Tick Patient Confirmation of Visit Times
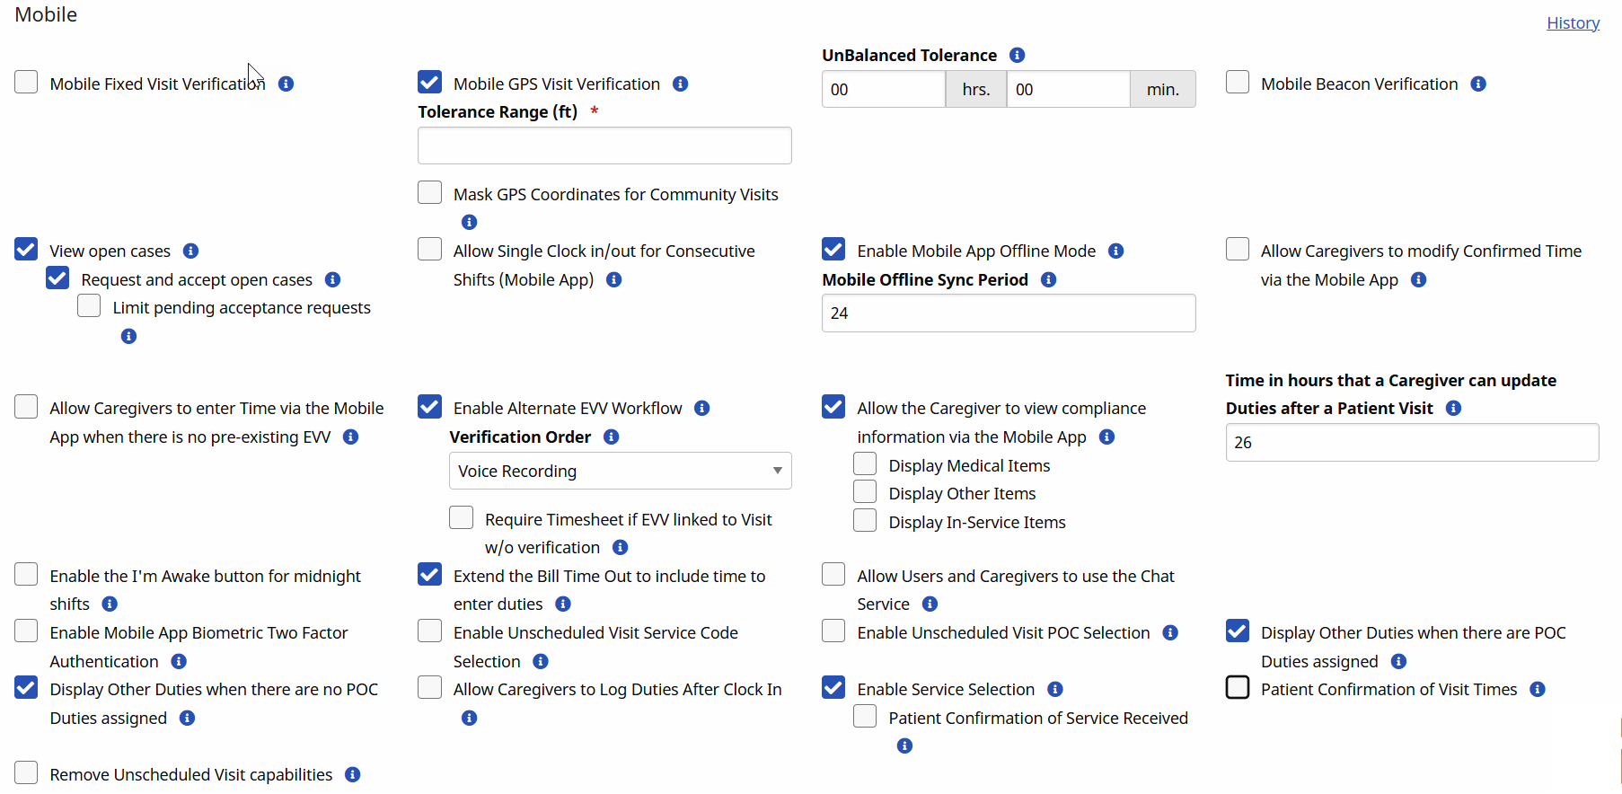 (x=1238, y=688)
